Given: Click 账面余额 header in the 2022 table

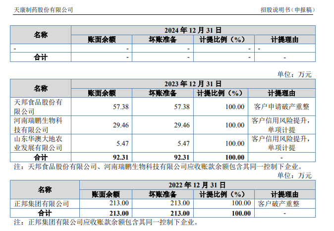Looking at the screenshot, I should click(106, 194).
